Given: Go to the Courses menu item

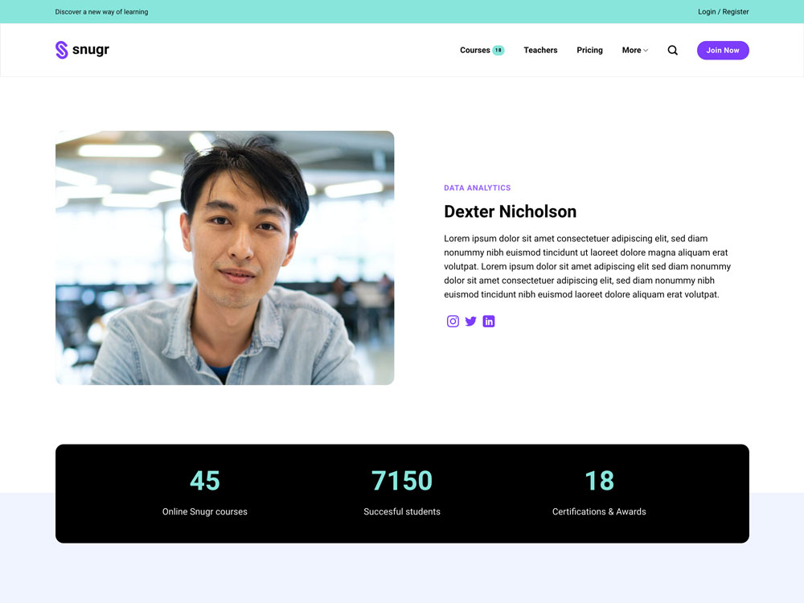Looking at the screenshot, I should tap(474, 50).
